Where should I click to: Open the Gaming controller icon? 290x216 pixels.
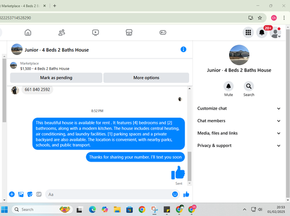click(x=163, y=32)
